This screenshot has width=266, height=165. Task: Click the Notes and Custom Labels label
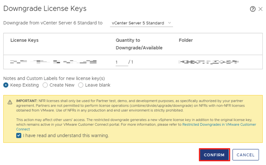pos(54,78)
